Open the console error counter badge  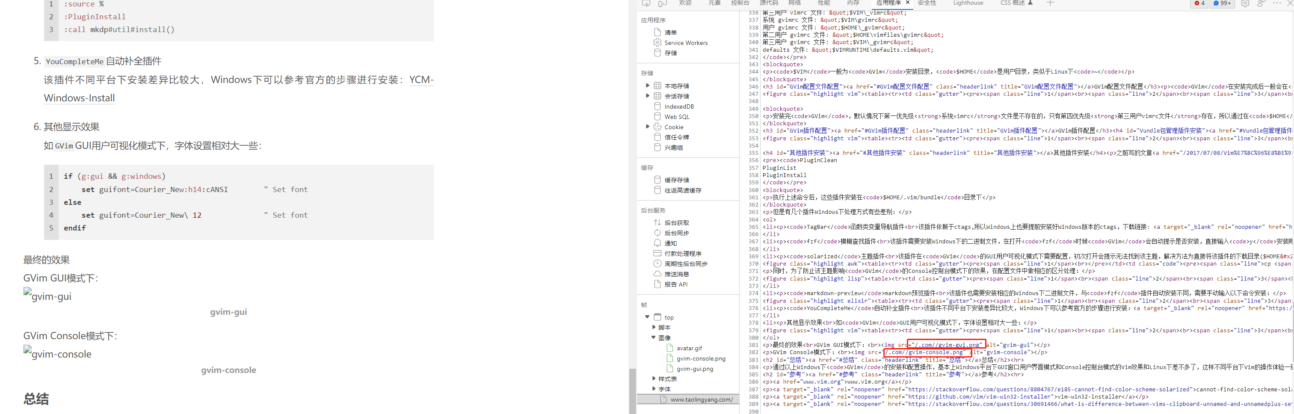coord(1199,3)
